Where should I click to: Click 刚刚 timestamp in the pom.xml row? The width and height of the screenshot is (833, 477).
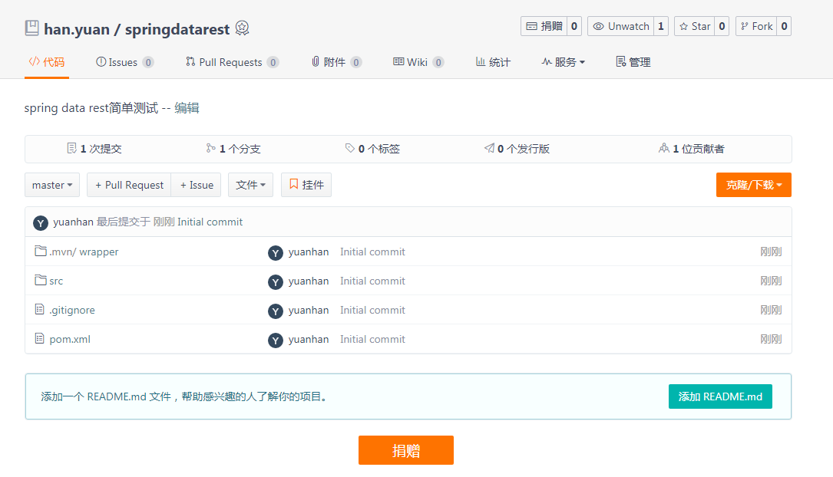tap(771, 340)
